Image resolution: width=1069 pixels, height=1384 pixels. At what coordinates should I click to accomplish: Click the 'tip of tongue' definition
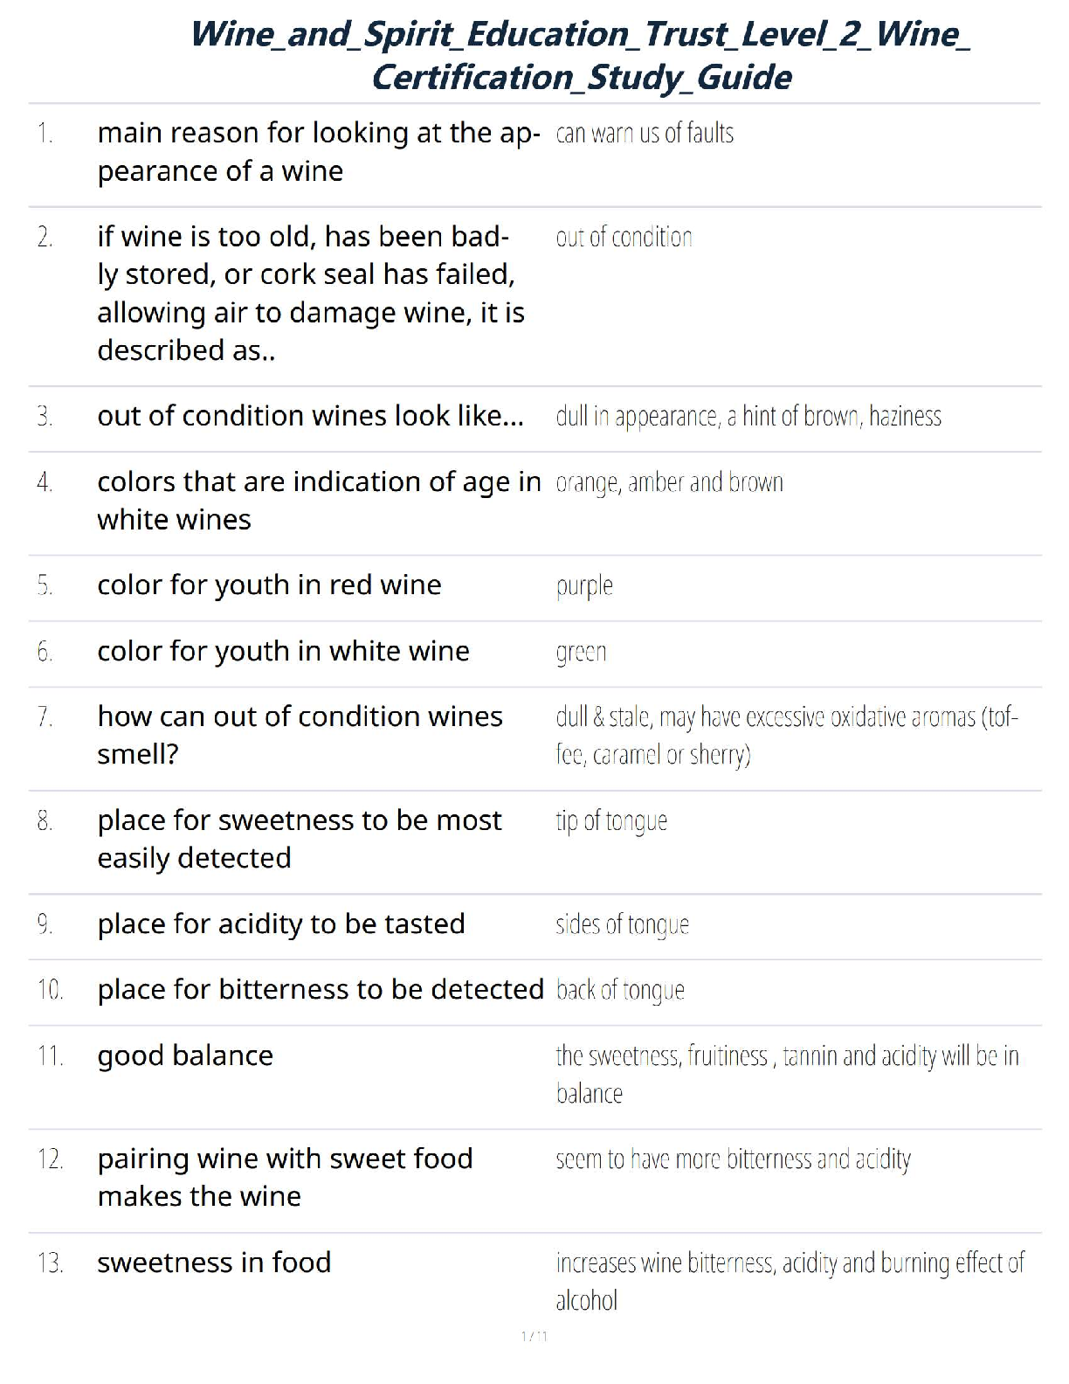611,821
